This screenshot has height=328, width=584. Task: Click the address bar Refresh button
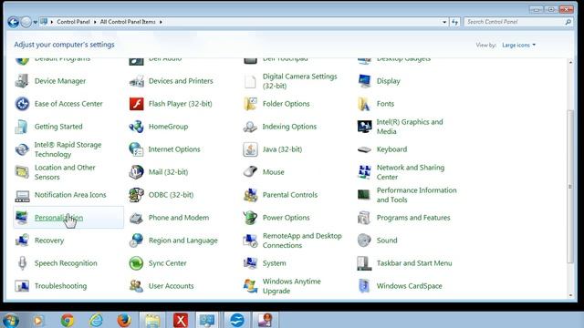(454, 22)
